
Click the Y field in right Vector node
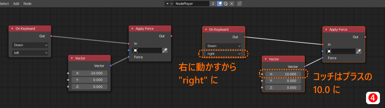283,81
